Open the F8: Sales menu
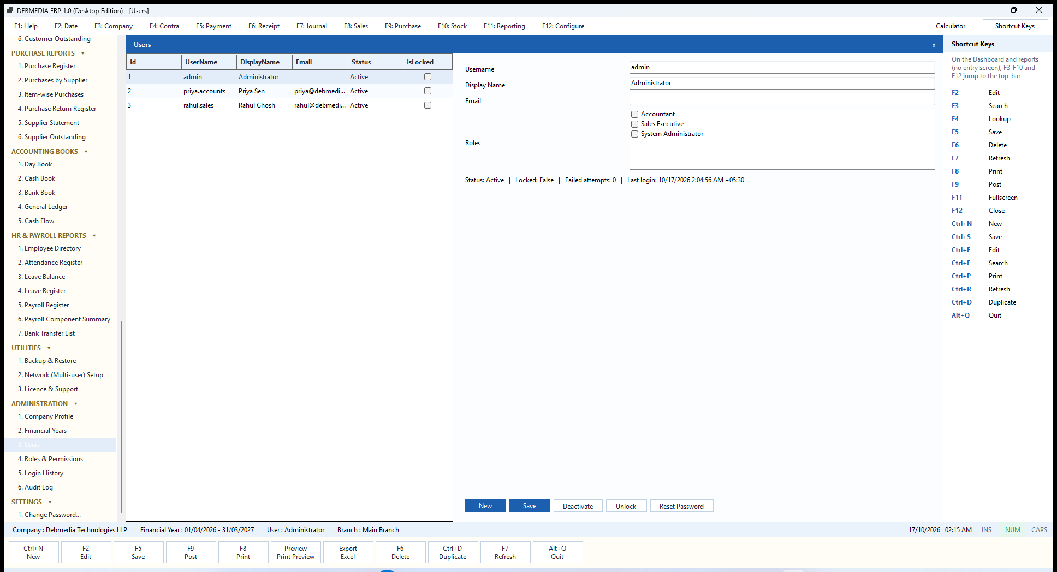Screen dimensions: 1057x572 (356, 26)
